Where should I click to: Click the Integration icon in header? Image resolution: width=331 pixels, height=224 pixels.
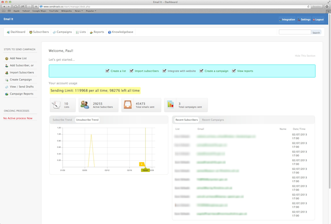click(280, 19)
